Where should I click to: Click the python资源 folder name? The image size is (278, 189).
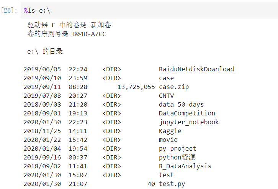coord(177,158)
